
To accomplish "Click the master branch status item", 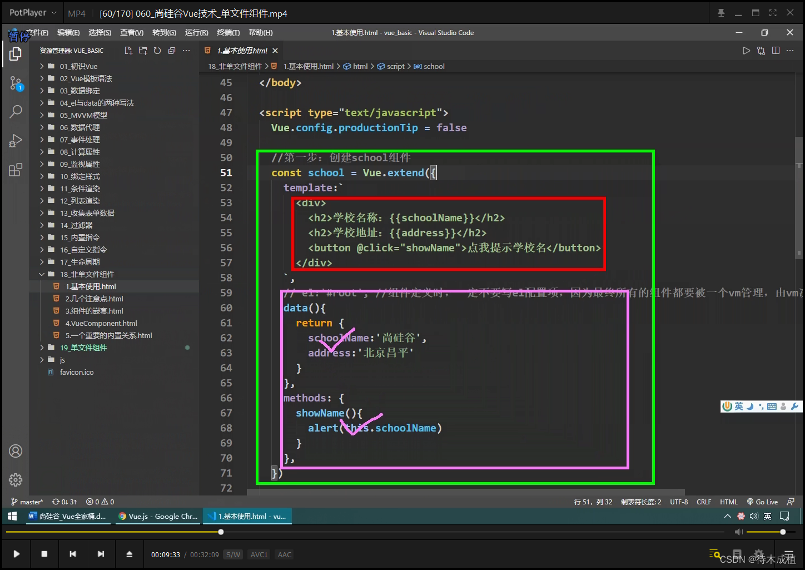I will tap(27, 502).
